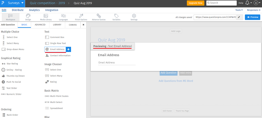The width and height of the screenshot is (262, 118).
Task: Pick the Smiley - Rating question type
Action: coord(12,70)
